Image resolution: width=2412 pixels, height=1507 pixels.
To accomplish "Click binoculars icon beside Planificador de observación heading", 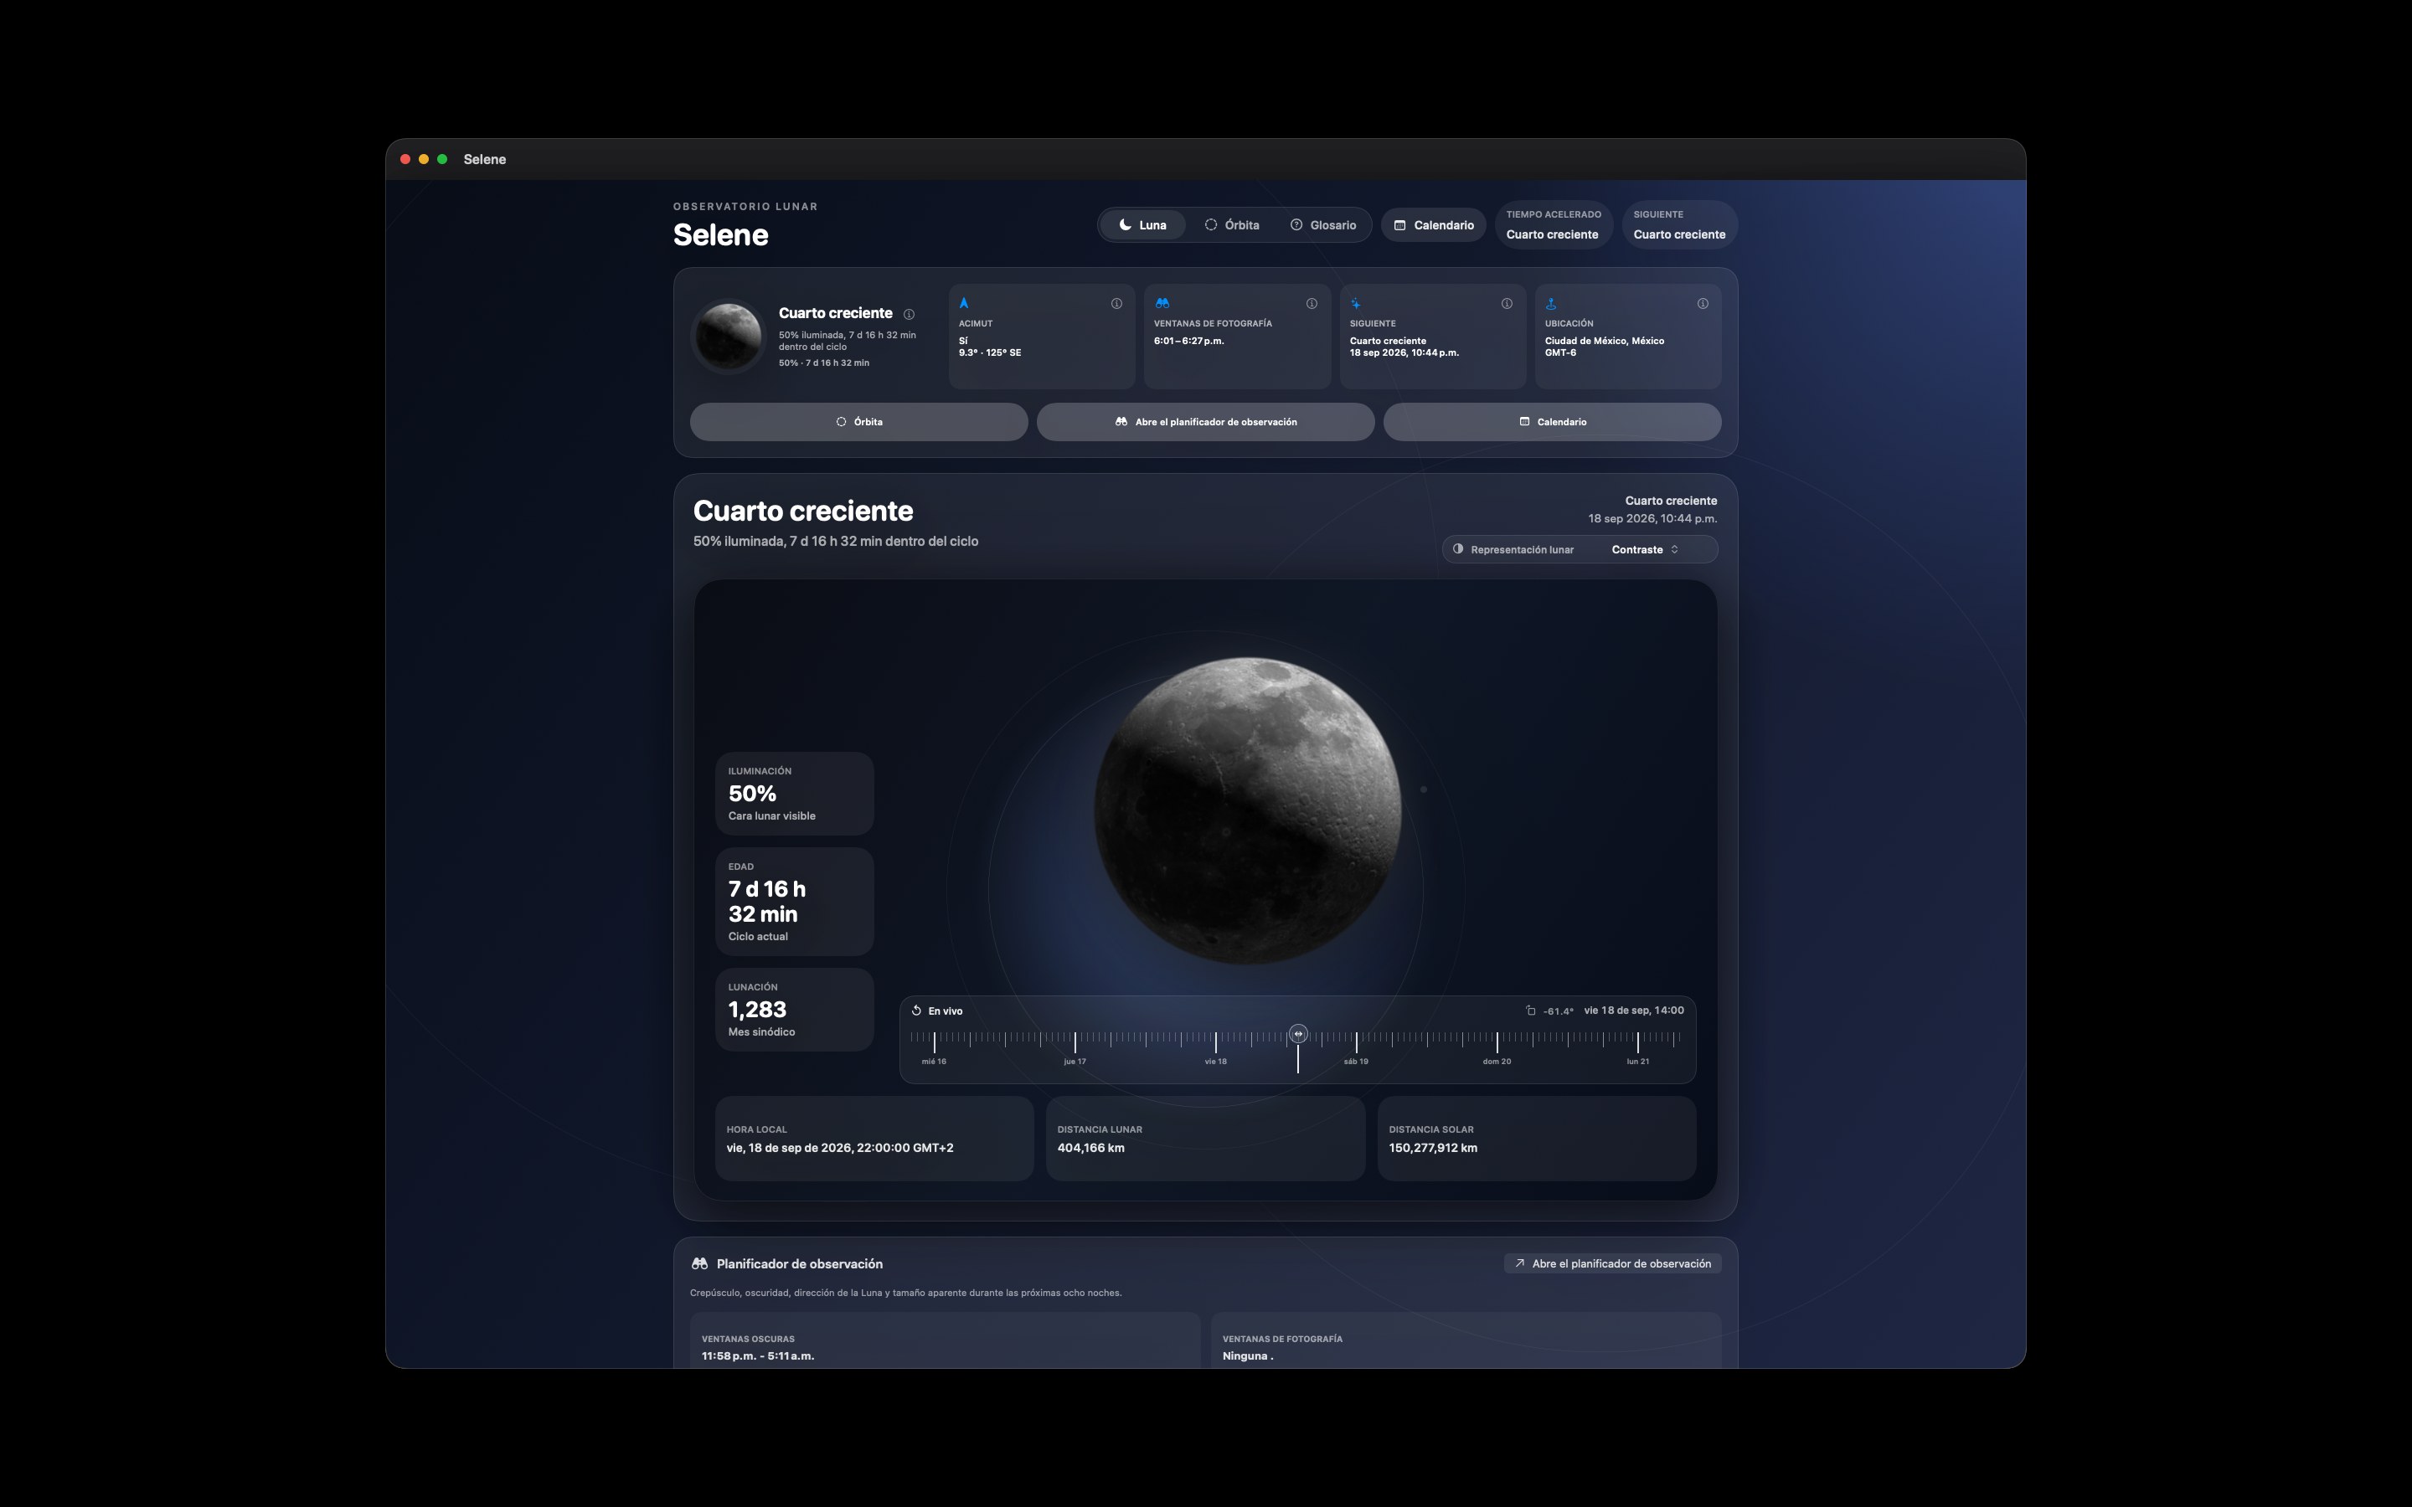I will coord(699,1264).
